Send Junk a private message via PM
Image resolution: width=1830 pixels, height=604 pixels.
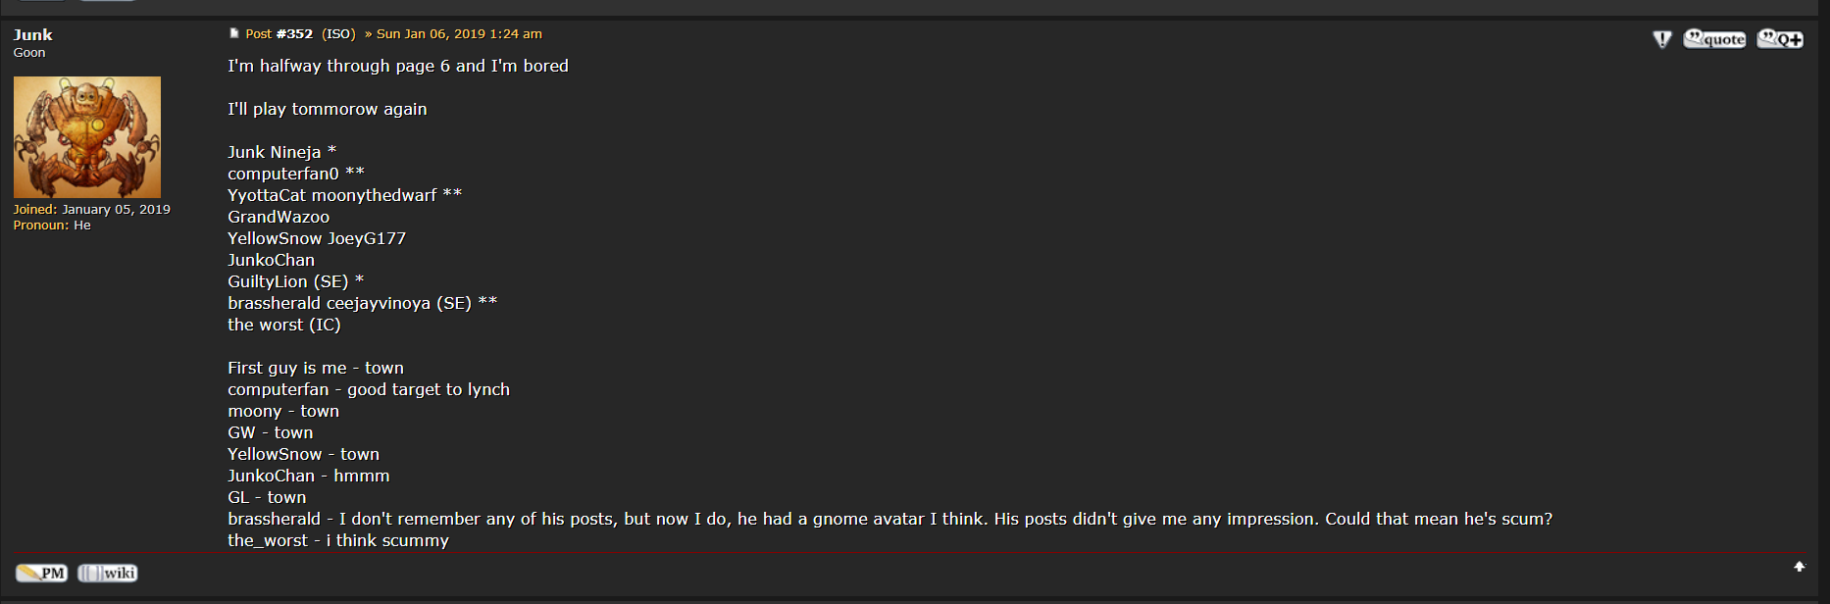(x=41, y=573)
